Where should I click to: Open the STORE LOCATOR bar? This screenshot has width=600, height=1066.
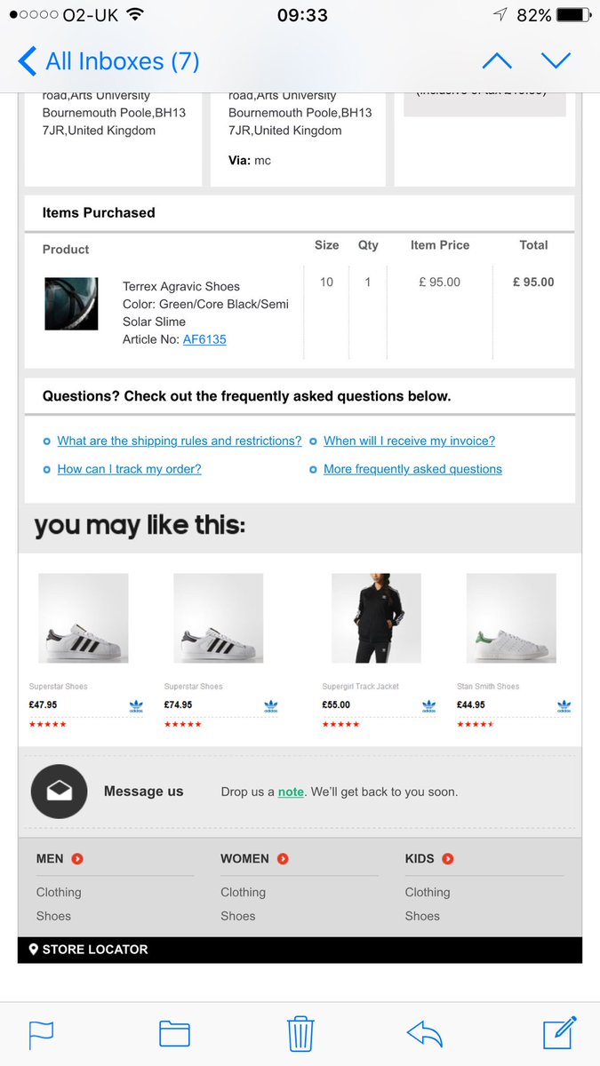[x=300, y=950]
